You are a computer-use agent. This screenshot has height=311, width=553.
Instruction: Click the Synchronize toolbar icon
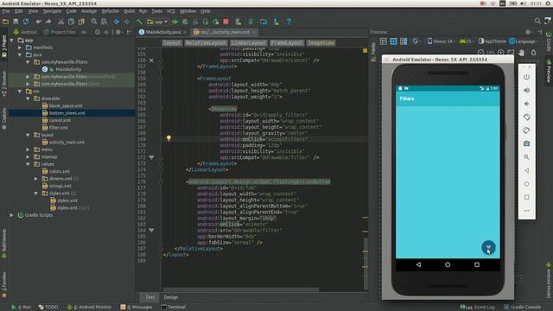(26, 22)
